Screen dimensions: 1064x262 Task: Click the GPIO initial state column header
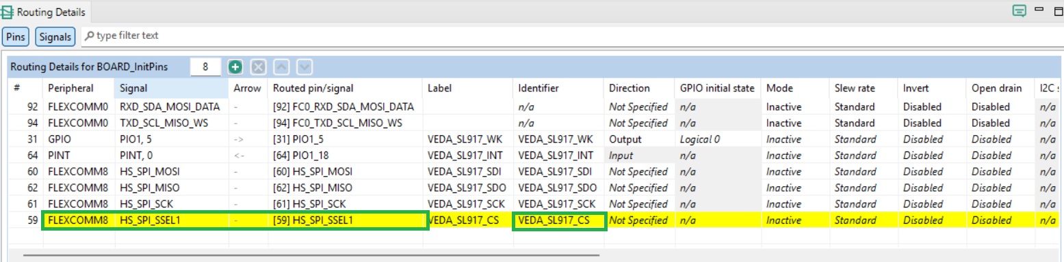click(718, 88)
